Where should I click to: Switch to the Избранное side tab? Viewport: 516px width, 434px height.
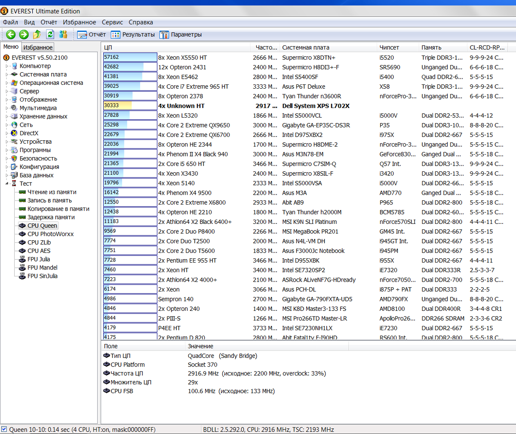click(x=38, y=47)
